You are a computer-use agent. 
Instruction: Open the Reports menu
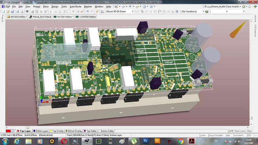88,7
